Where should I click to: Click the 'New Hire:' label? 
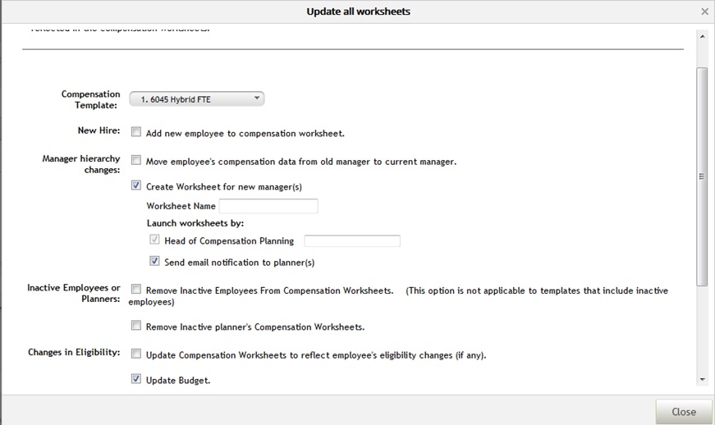tap(99, 130)
